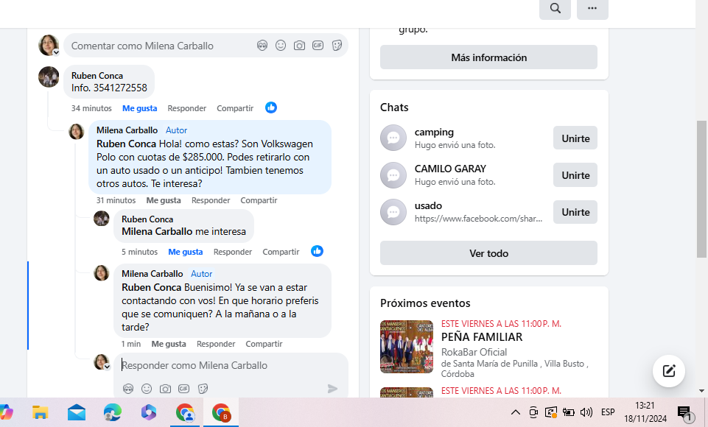Viewport: 708px width, 427px height.
Task: Add a GIF in the reply box
Action: (x=184, y=389)
